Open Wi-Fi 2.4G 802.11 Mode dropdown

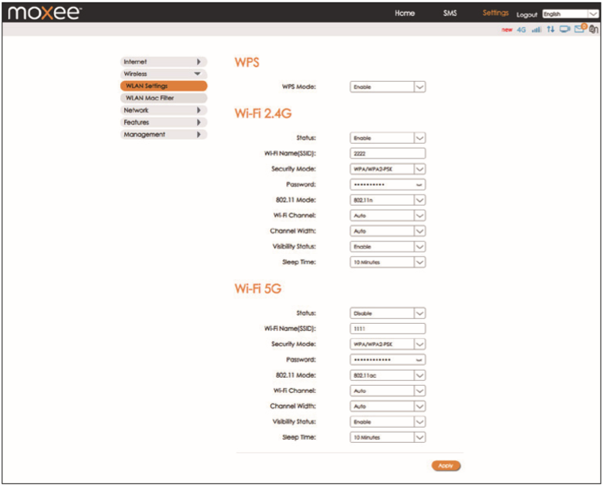click(x=388, y=200)
